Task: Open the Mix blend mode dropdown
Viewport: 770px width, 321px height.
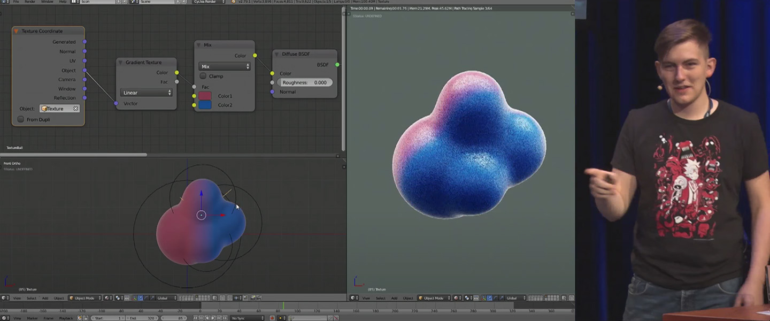Action: tap(224, 66)
